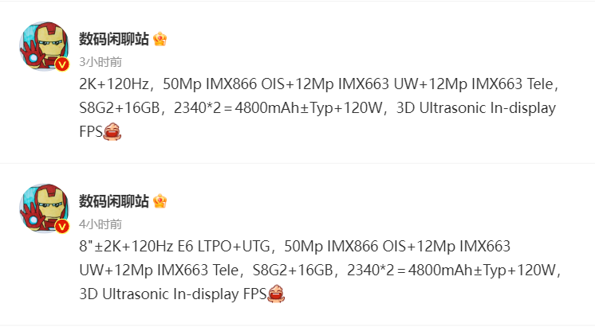Click the second post's 3D Ultrasonic In-display FPS line

point(172,294)
